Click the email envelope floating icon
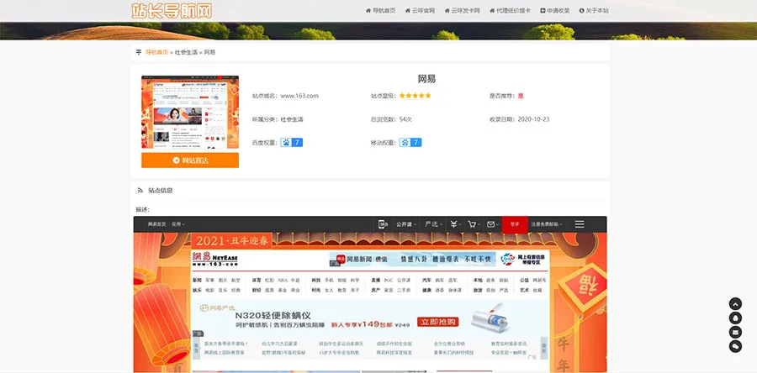The height and width of the screenshot is (373, 757). 735,332
